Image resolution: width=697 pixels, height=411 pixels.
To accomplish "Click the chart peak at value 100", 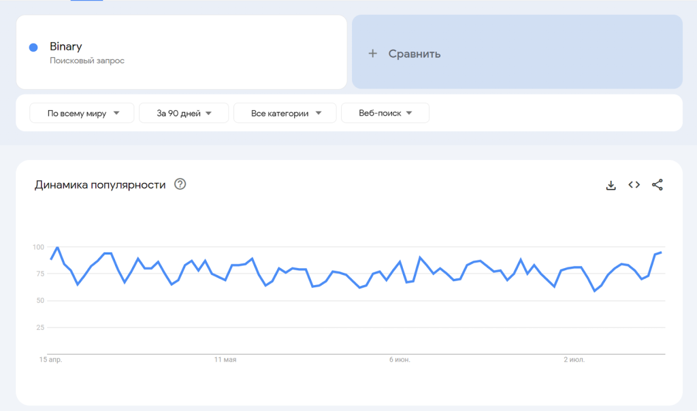I will click(x=58, y=248).
